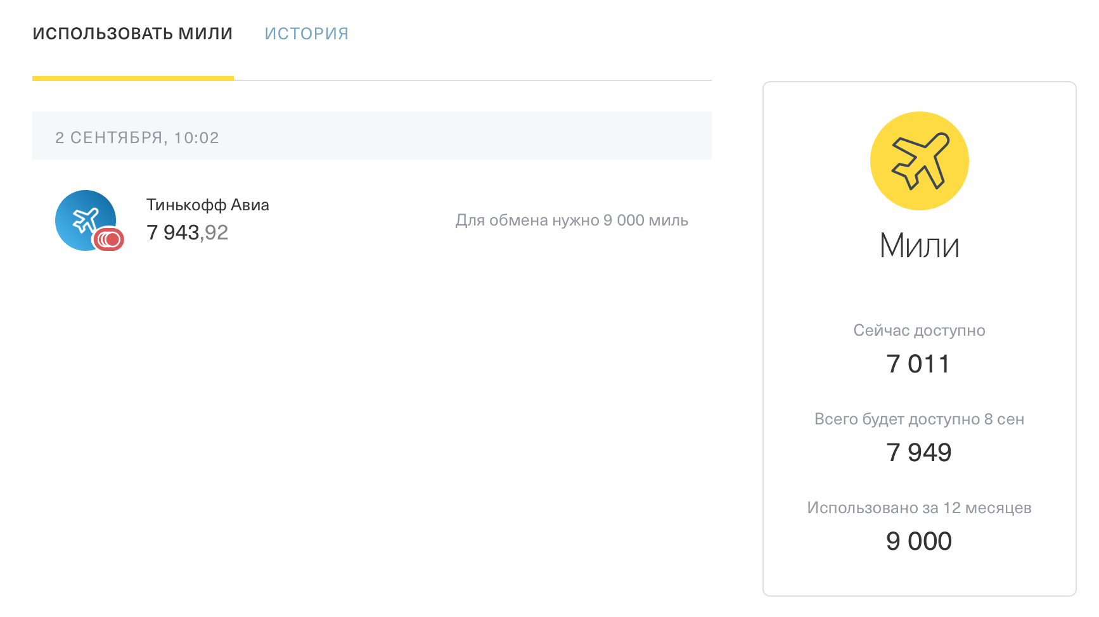Click the red card badge on the airplane icon
Viewport: 1099px width, 617px height.
click(x=109, y=239)
